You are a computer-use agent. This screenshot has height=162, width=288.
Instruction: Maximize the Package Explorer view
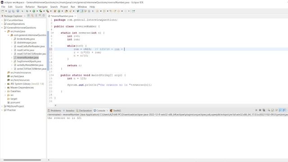coord(44,16)
